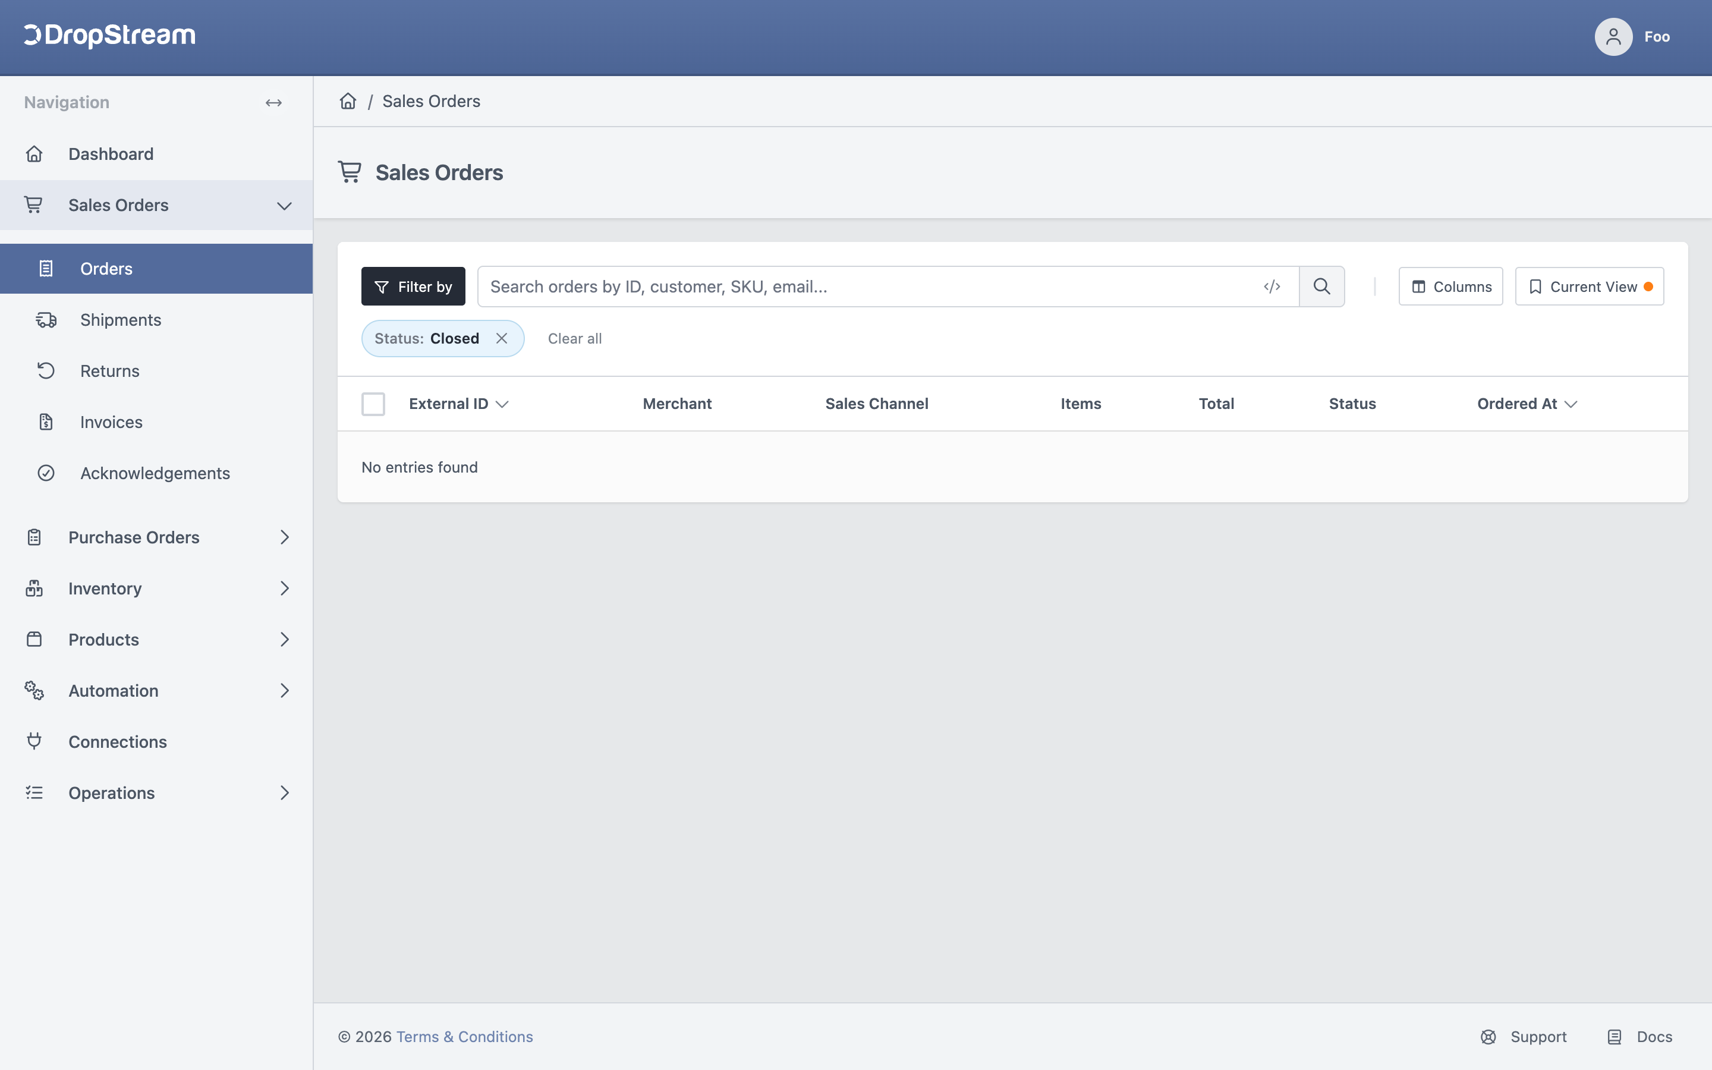Open the Current View dropdown

[1590, 287]
